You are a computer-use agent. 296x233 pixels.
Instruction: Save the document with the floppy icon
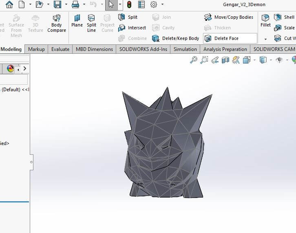point(57,4)
